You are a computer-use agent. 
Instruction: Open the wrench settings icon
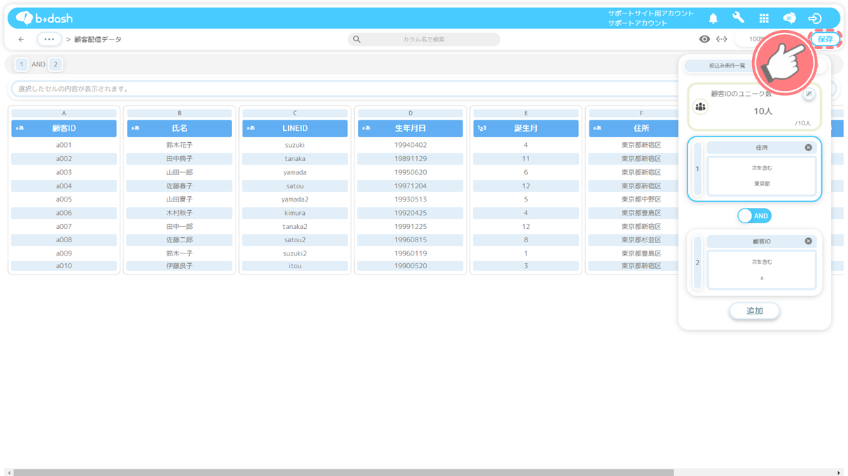click(738, 18)
